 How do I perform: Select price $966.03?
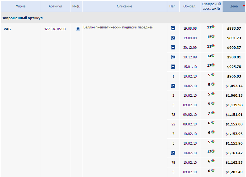[x=234, y=76]
